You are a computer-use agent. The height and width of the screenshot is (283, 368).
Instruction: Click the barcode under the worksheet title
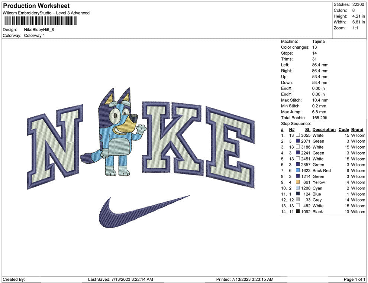click(40, 21)
